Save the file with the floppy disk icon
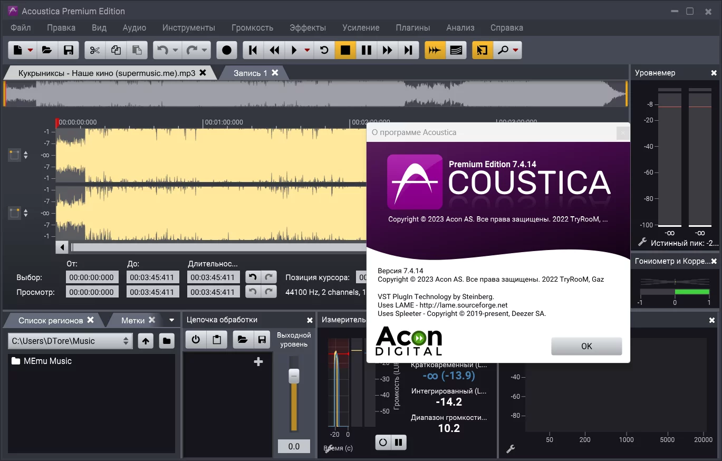The height and width of the screenshot is (461, 722). coord(68,50)
